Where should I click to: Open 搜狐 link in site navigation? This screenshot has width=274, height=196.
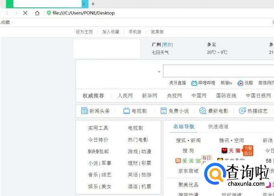pos(181,140)
